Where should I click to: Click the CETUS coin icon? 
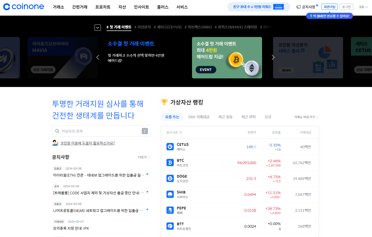pyautogui.click(x=170, y=147)
